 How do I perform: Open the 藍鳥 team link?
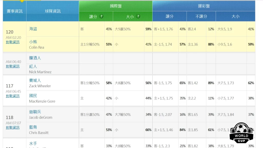(33, 127)
